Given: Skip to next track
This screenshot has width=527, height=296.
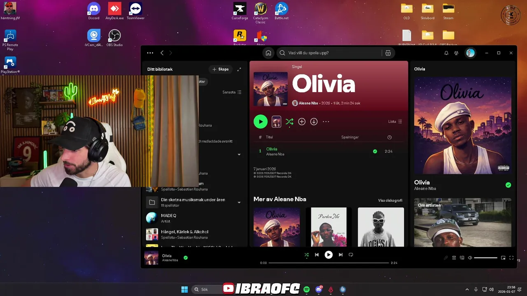Looking at the screenshot, I should pos(340,255).
